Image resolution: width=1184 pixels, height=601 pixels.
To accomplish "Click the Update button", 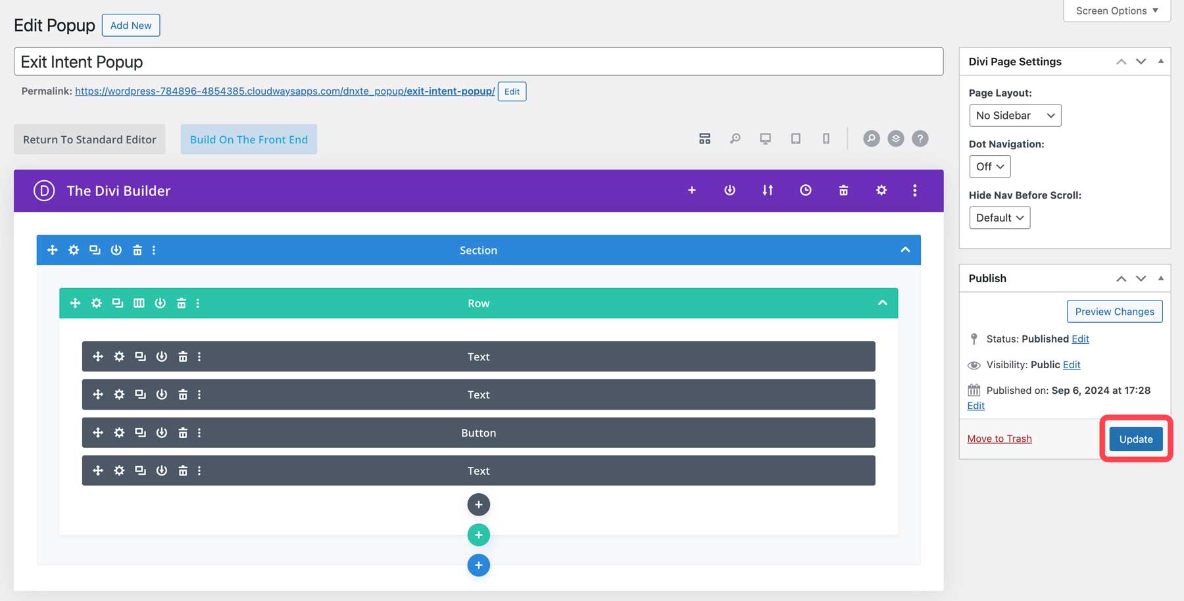I will tap(1135, 439).
